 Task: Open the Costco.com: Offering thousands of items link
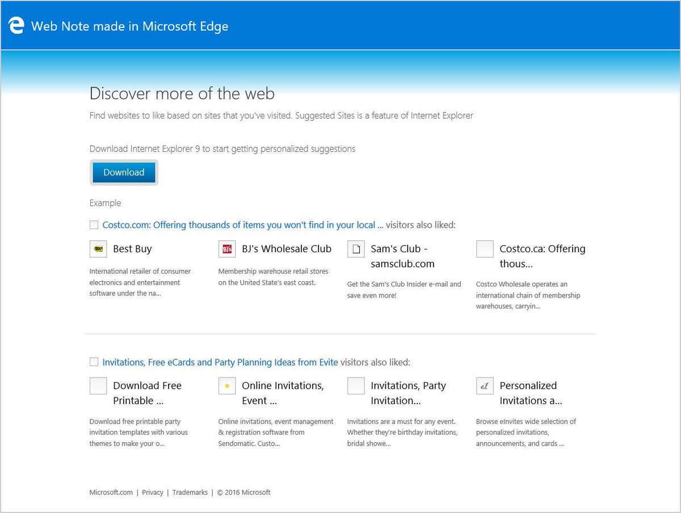pos(243,225)
